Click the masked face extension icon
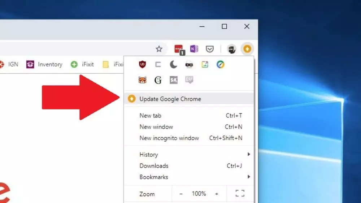The height and width of the screenshot is (203, 361). pyautogui.click(x=189, y=65)
